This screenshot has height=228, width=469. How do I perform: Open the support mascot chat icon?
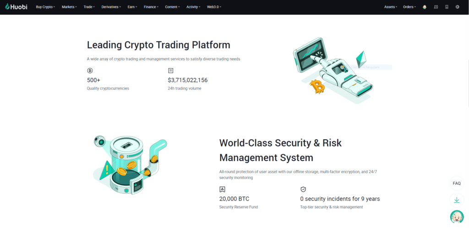[457, 217]
